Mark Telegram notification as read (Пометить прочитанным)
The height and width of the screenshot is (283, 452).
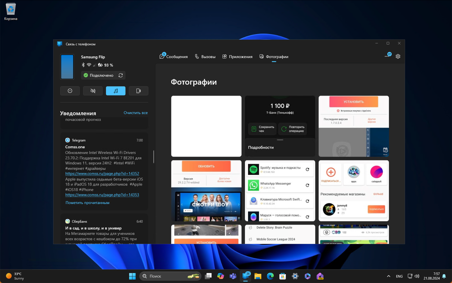pos(87,203)
